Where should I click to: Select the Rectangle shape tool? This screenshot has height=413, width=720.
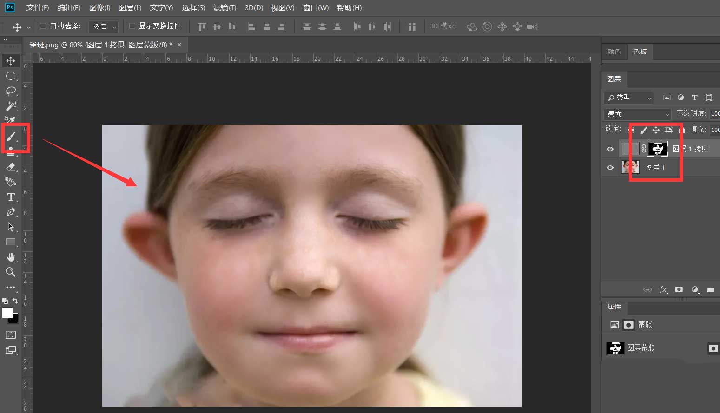click(11, 242)
